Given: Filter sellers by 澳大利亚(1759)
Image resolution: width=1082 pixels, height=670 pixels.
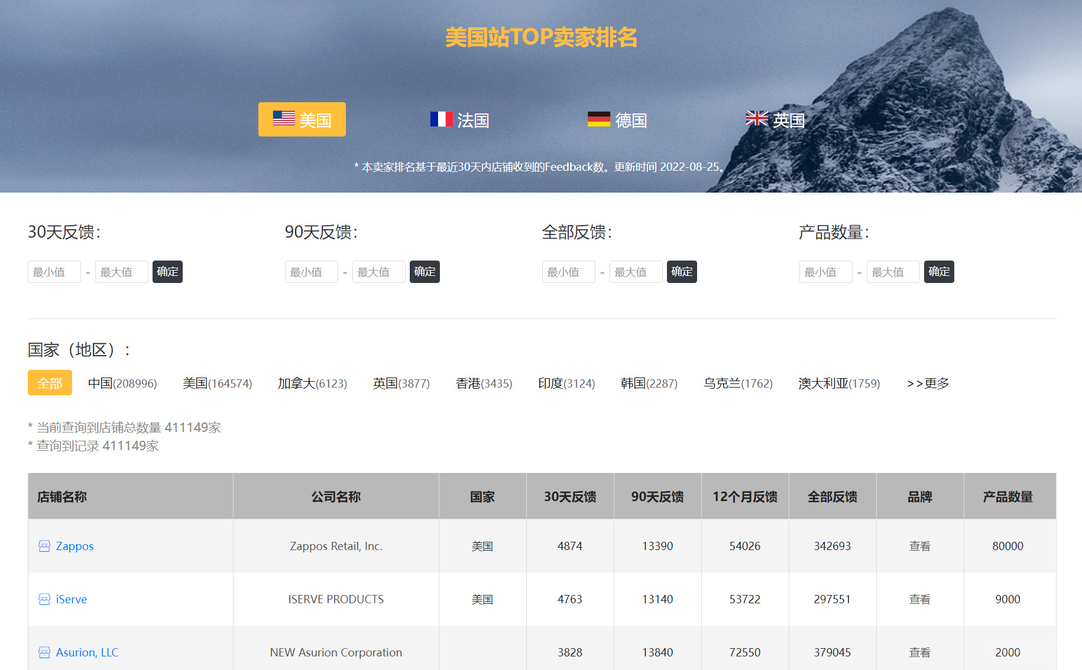Looking at the screenshot, I should [x=840, y=383].
